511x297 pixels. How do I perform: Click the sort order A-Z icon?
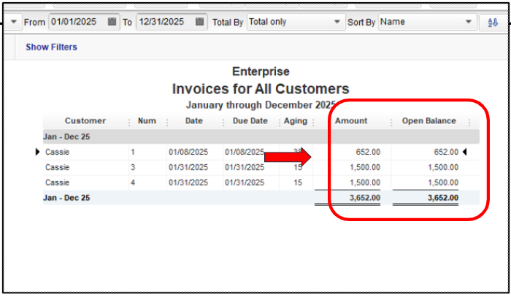pyautogui.click(x=493, y=23)
